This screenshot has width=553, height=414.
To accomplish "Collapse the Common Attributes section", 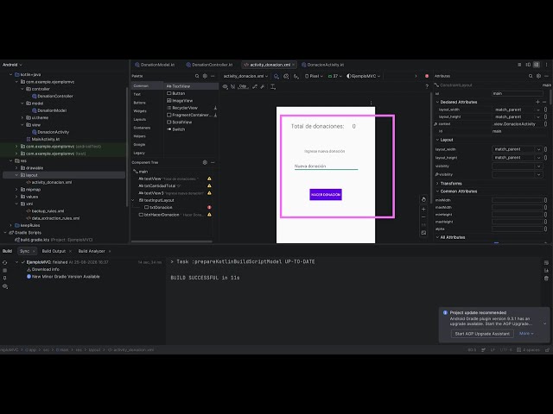I will (438, 191).
